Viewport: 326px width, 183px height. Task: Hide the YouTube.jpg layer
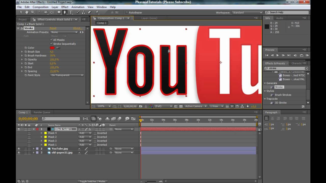[19, 149]
